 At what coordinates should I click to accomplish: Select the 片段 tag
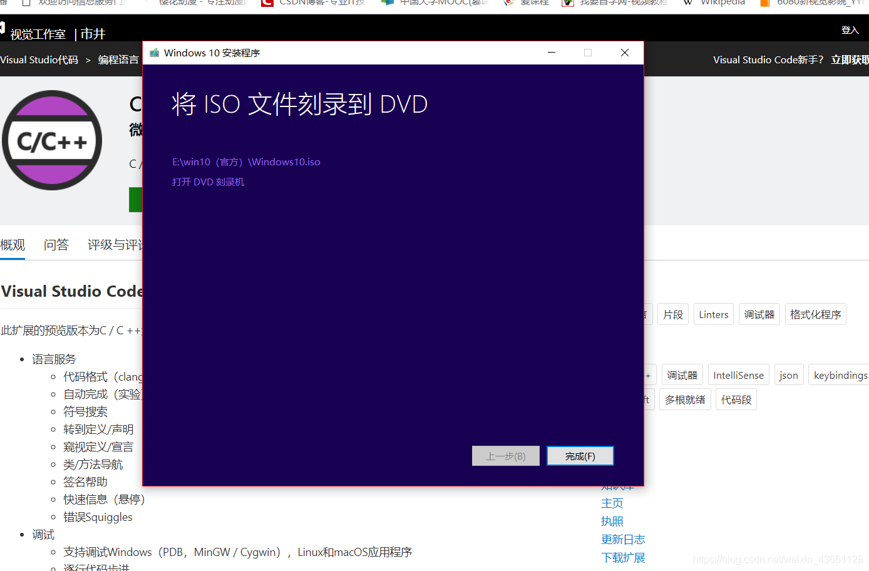tap(673, 314)
